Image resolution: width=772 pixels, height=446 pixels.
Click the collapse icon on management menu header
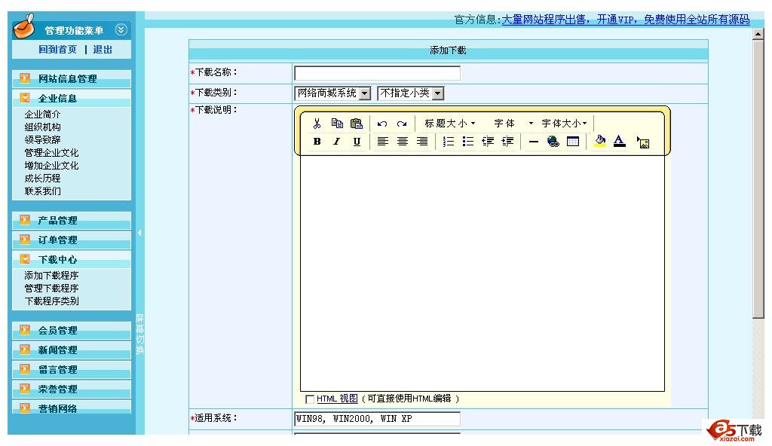pos(121,30)
